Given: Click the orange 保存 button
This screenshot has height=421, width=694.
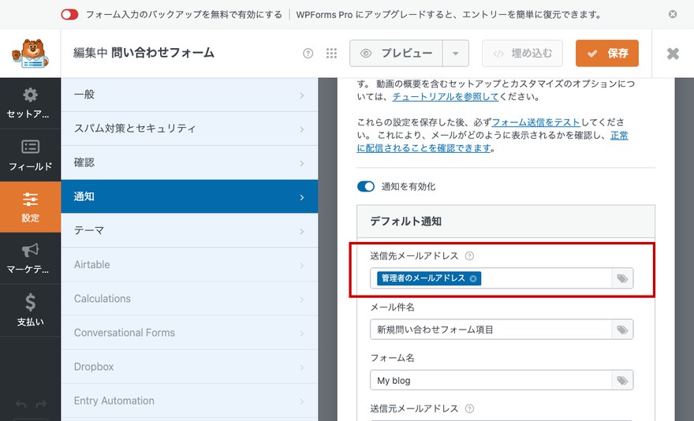Looking at the screenshot, I should point(606,54).
